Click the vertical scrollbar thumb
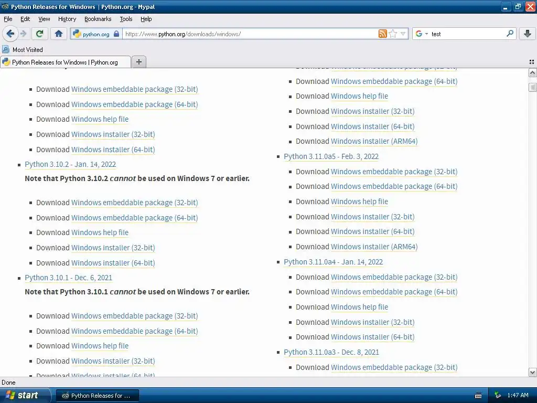The height and width of the screenshot is (403, 537). tap(532, 87)
